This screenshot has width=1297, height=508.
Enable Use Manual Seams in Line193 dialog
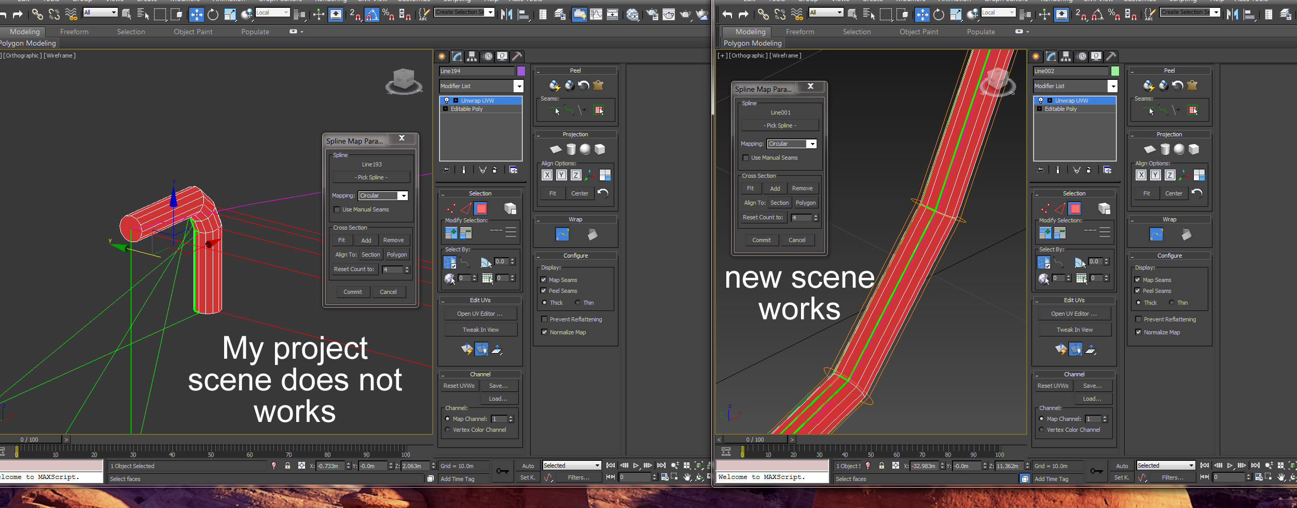337,209
